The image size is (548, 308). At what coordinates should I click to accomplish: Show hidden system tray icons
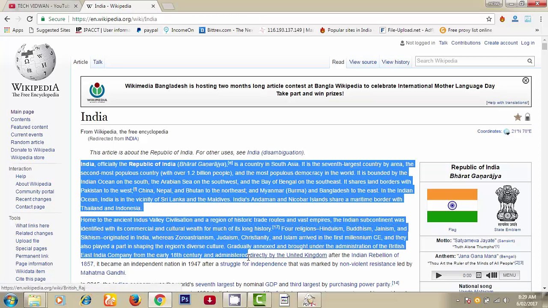tap(458, 300)
